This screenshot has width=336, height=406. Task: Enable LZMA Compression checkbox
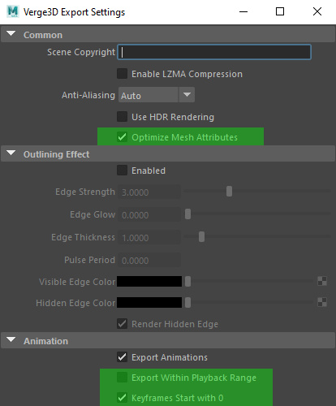122,74
